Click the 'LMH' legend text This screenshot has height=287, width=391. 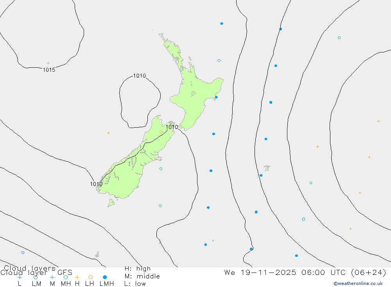[107, 284]
